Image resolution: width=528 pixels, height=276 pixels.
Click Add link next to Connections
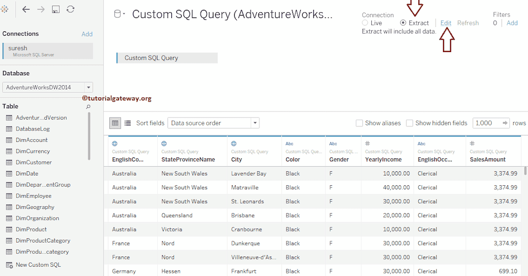pos(87,34)
